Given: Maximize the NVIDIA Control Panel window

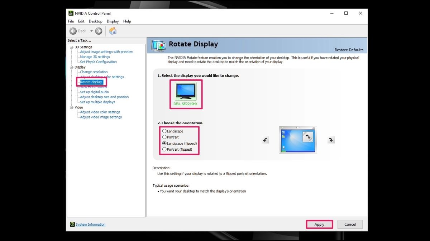Looking at the screenshot, I should (346, 13).
